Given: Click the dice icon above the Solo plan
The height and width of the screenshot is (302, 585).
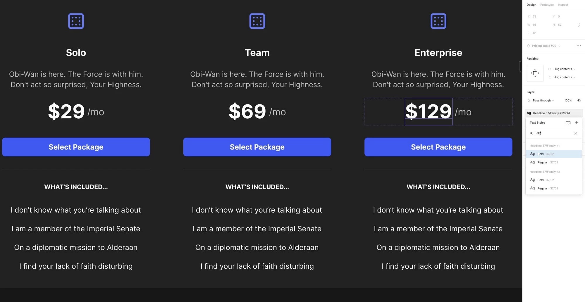Looking at the screenshot, I should click(76, 21).
